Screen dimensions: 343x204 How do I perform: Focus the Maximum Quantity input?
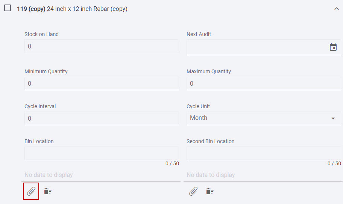(264, 83)
